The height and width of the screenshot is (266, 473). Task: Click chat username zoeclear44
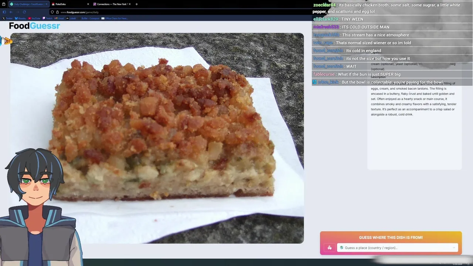click(x=324, y=5)
